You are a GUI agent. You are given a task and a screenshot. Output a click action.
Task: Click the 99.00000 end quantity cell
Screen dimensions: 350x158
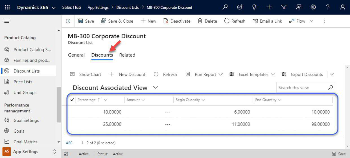pyautogui.click(x=320, y=124)
